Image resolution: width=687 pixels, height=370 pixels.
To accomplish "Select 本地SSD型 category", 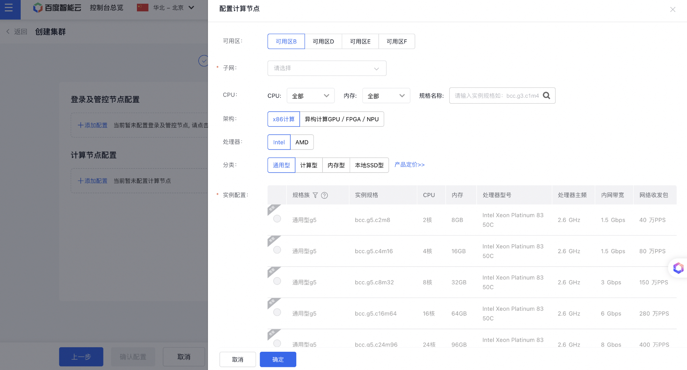I will click(x=369, y=165).
